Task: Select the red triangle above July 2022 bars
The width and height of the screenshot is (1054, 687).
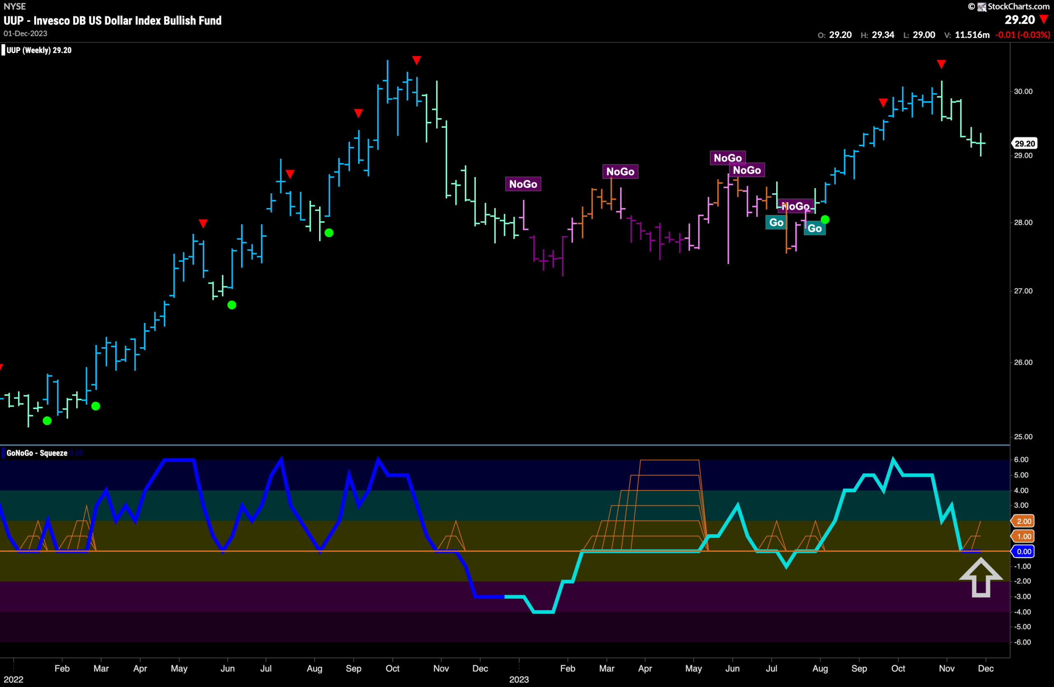Action: pyautogui.click(x=289, y=174)
